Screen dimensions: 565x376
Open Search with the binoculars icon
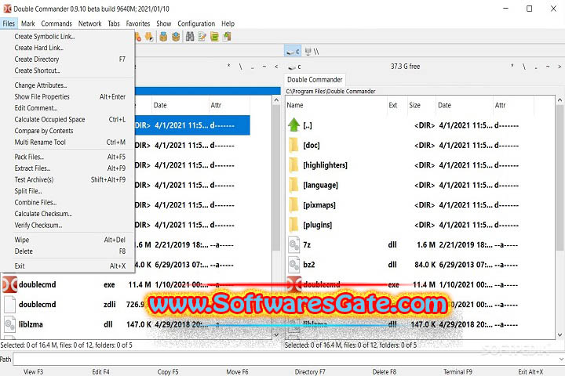tap(190, 37)
